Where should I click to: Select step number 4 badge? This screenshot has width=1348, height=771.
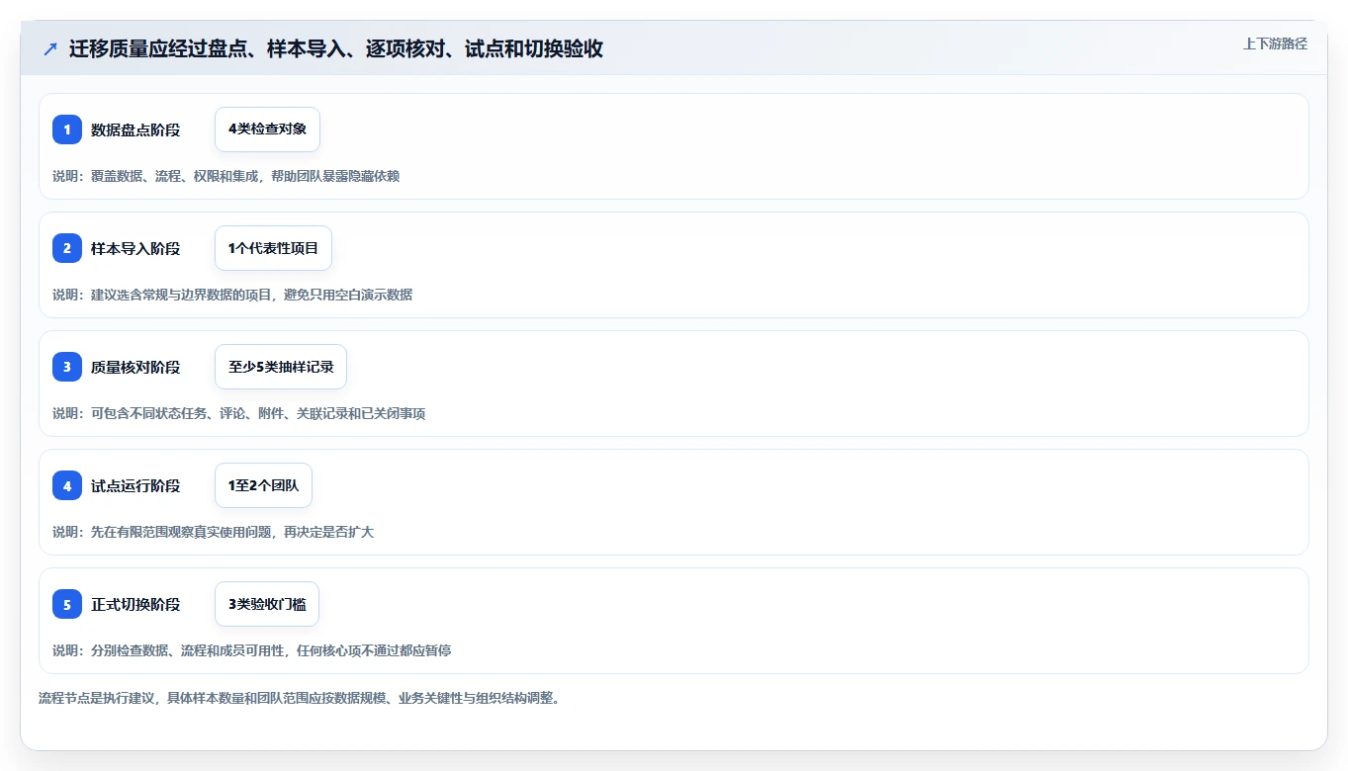pyautogui.click(x=67, y=485)
